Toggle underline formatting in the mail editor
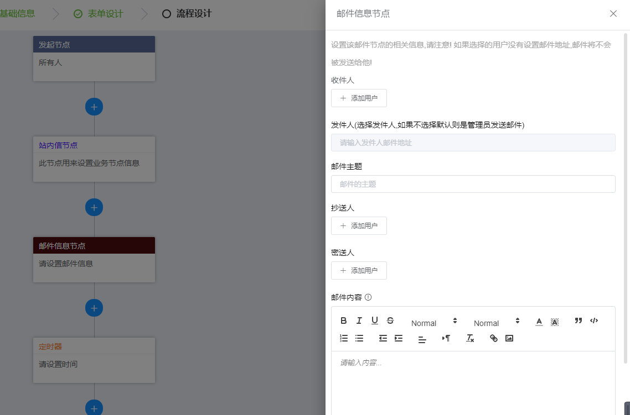Image resolution: width=630 pixels, height=415 pixels. click(375, 321)
